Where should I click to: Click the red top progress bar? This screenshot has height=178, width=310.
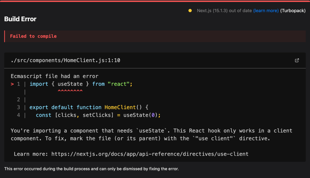pyautogui.click(x=155, y=1)
